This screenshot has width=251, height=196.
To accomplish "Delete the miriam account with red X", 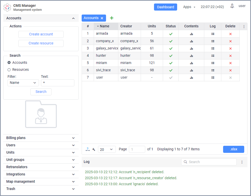I will click(230, 63).
